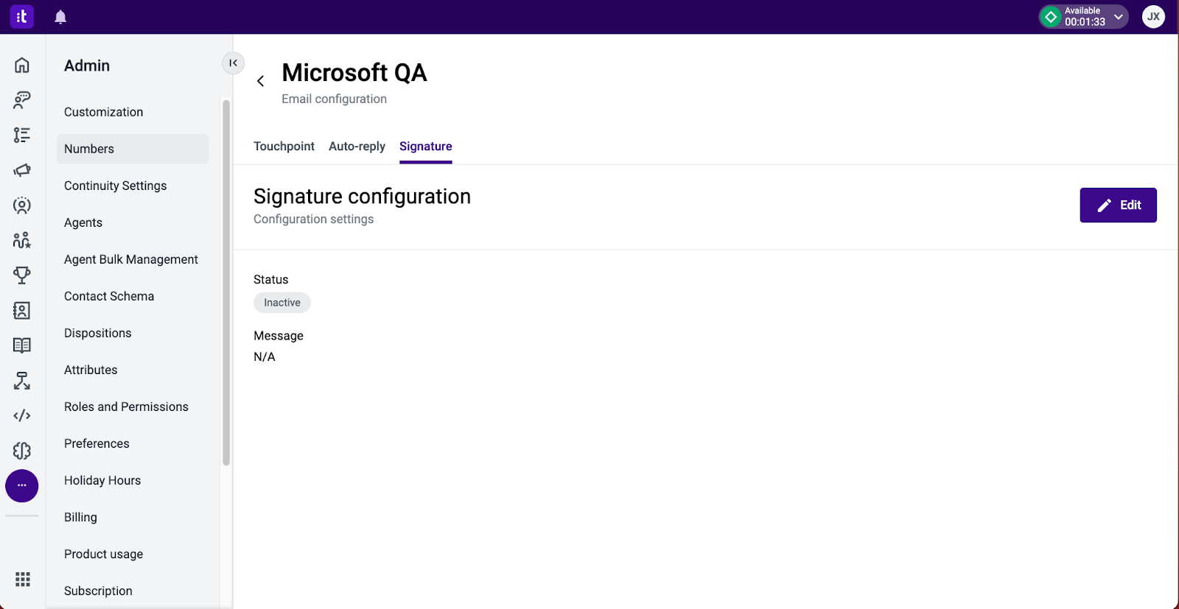The width and height of the screenshot is (1179, 609).
Task: Open Customization in Admin menu
Action: (133, 112)
